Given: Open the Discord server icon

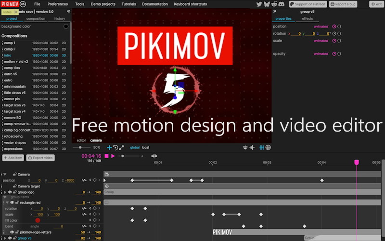Looking at the screenshot, I should click(x=281, y=4).
